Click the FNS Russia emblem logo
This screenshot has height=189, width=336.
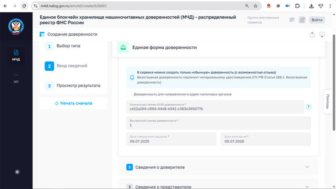tap(16, 26)
